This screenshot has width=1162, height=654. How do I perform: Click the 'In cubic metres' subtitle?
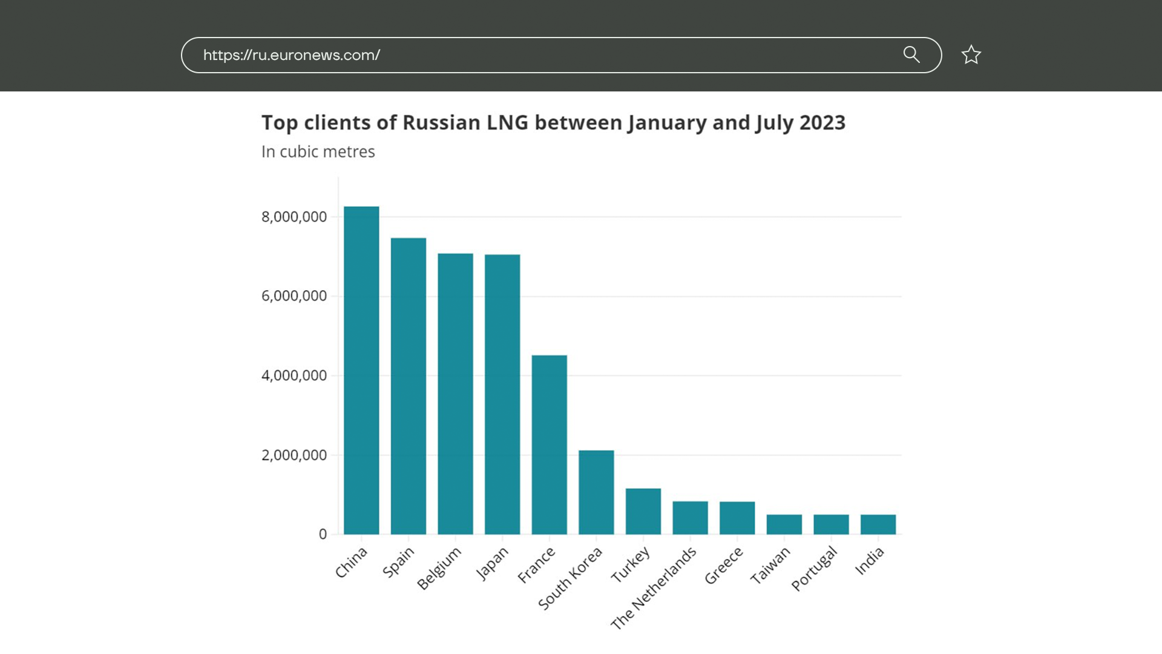coord(318,151)
